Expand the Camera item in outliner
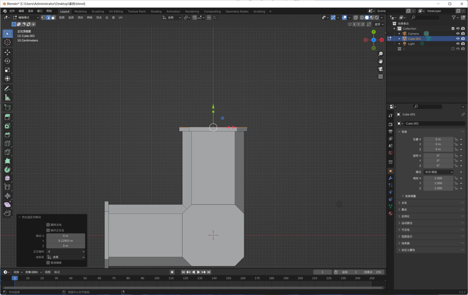468x295 pixels. point(400,34)
